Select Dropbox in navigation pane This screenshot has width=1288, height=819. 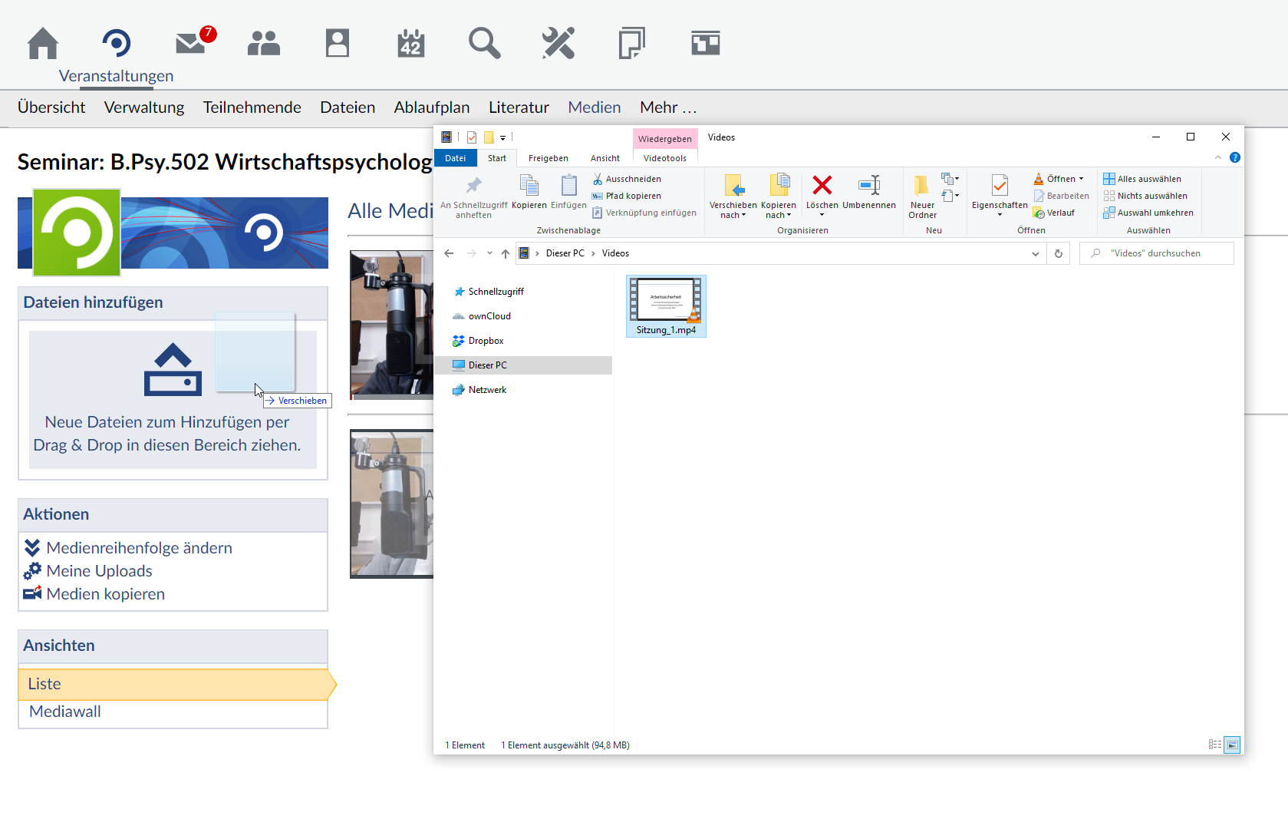pyautogui.click(x=478, y=341)
